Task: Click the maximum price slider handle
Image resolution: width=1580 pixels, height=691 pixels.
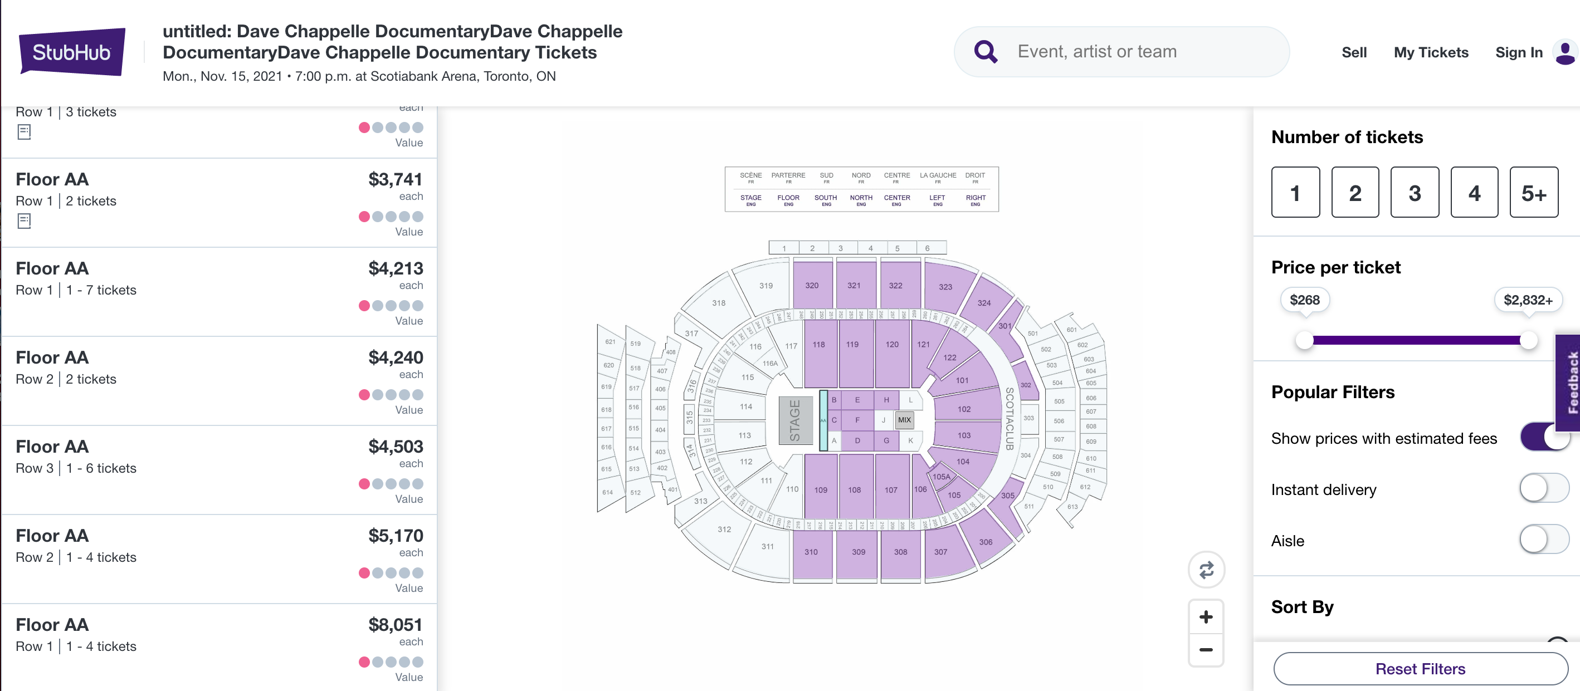Action: click(x=1528, y=340)
